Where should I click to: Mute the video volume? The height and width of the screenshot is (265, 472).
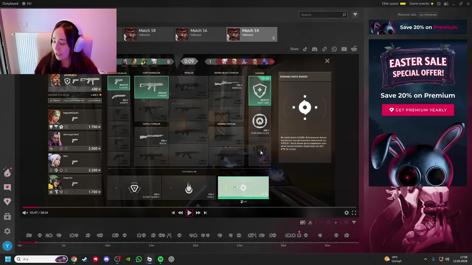point(25,213)
